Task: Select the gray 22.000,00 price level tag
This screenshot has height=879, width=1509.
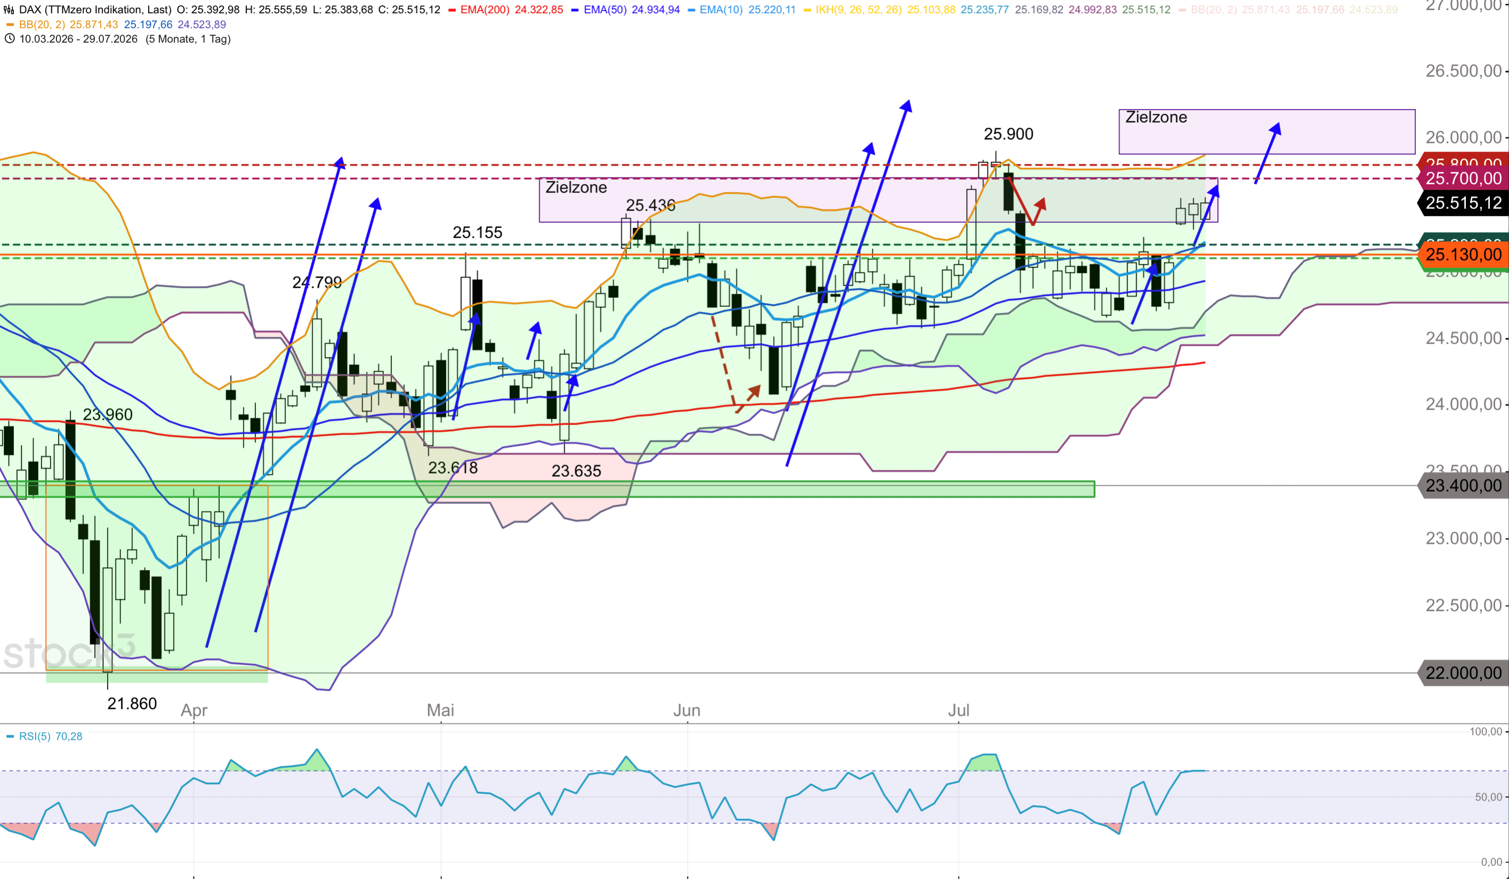Action: [1463, 672]
